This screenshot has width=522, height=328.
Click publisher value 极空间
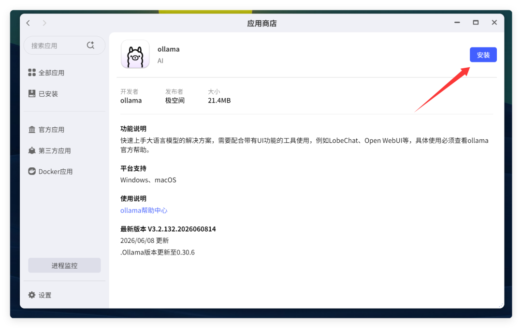pos(175,100)
